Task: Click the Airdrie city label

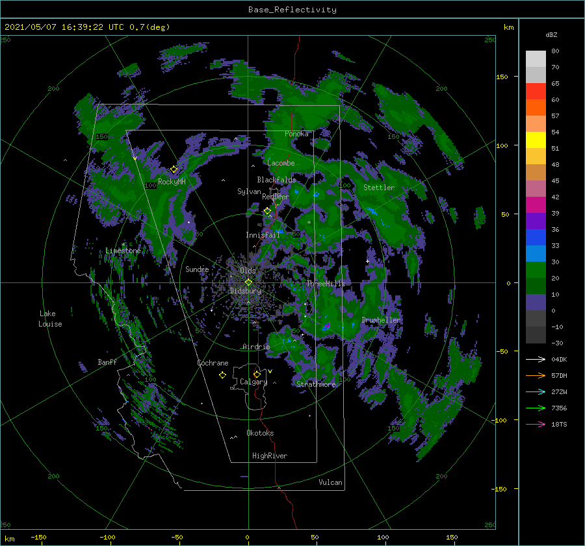Action: [256, 347]
